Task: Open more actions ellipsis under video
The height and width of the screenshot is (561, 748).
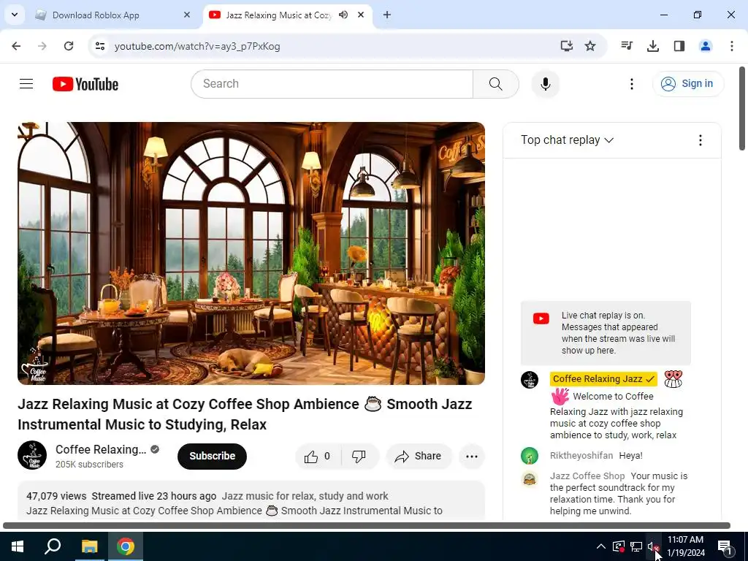Action: pyautogui.click(x=472, y=457)
